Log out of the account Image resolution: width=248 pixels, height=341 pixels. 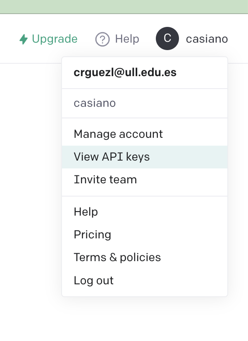click(x=145, y=280)
